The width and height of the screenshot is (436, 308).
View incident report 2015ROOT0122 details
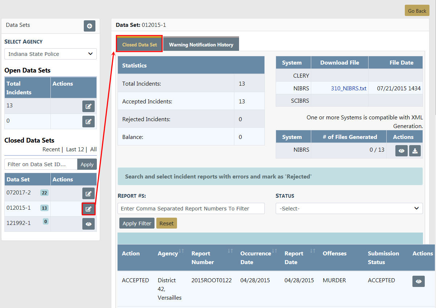tap(418, 282)
